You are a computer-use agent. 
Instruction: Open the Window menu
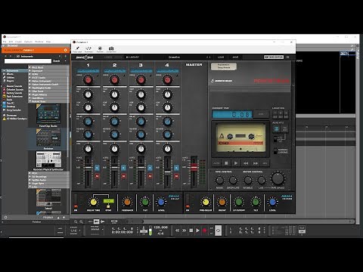coord(39,42)
